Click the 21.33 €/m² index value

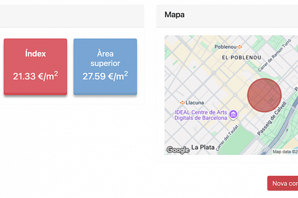35,76
